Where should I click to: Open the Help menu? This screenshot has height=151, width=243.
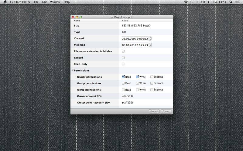(67, 2)
